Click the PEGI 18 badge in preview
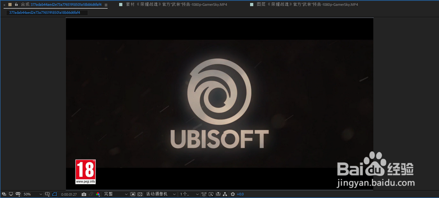 (x=86, y=172)
